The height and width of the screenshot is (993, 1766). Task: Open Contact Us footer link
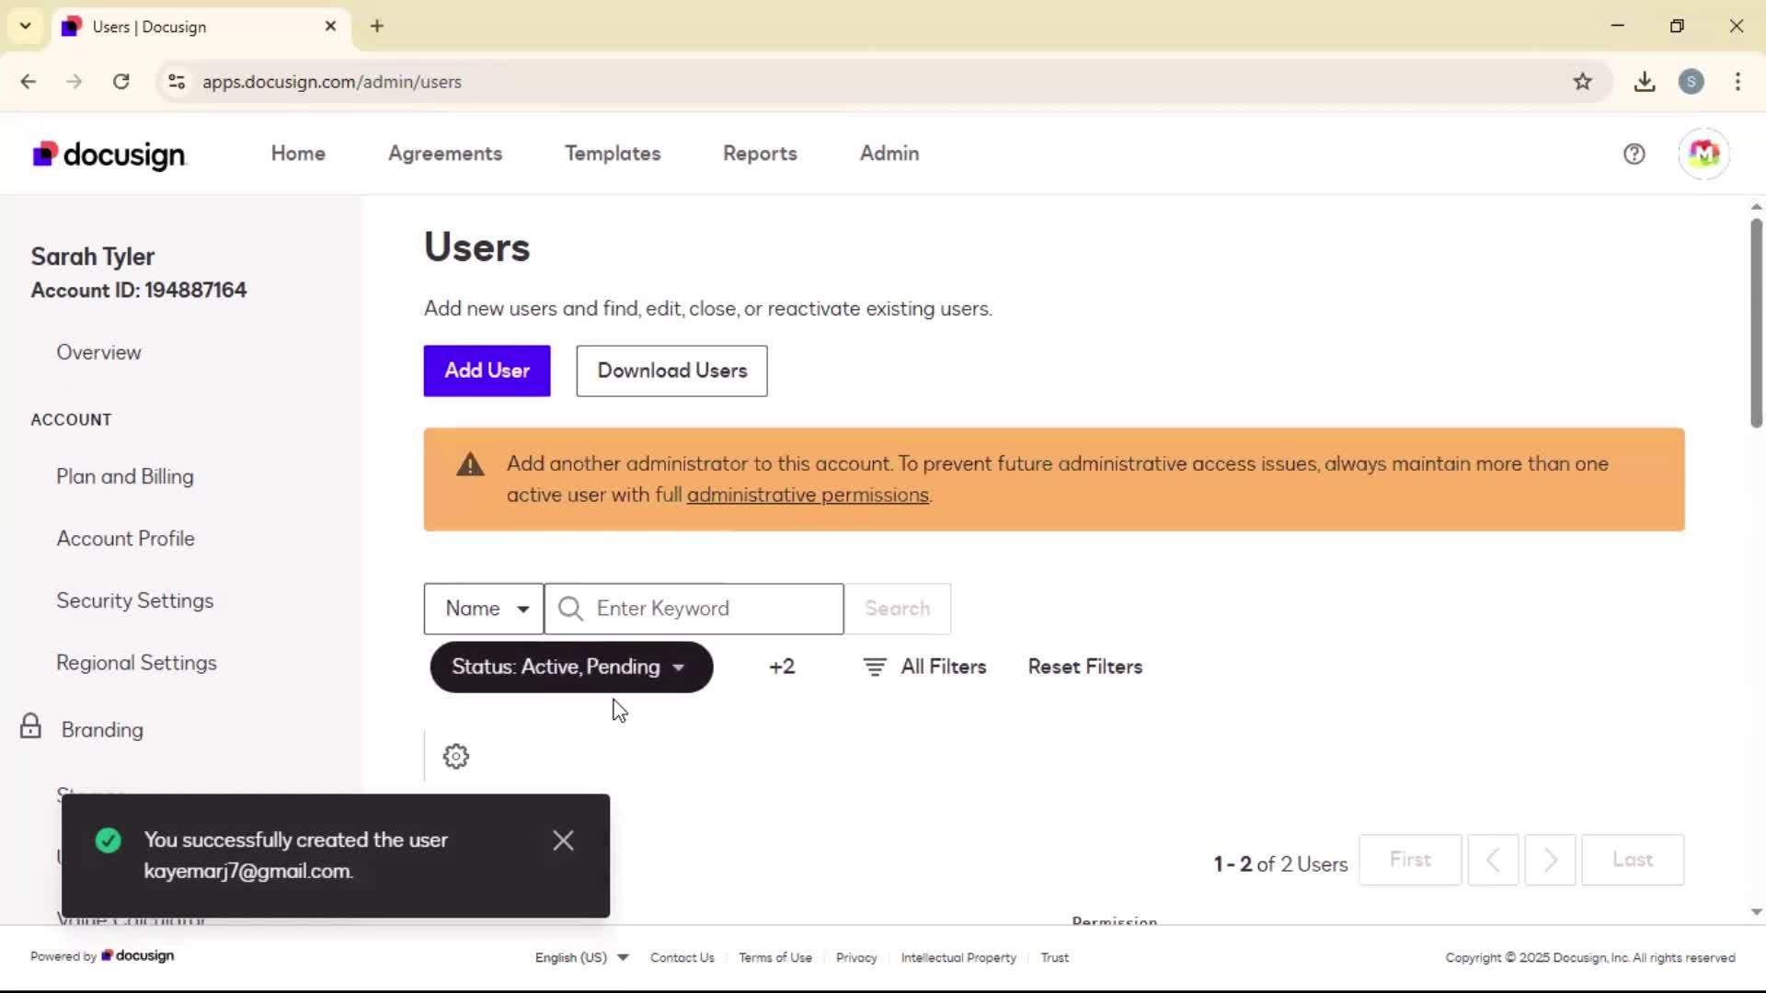click(682, 957)
